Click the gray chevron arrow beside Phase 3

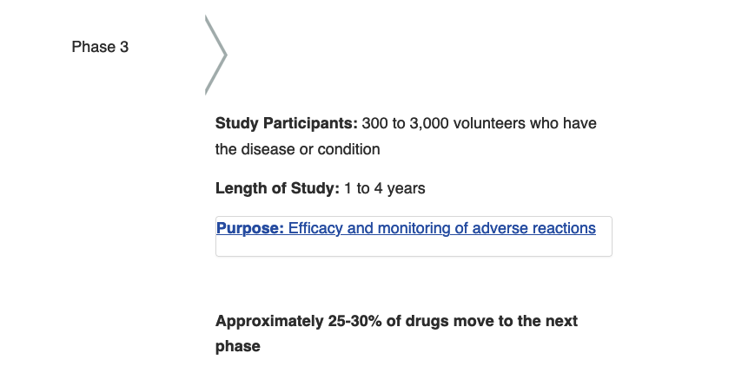click(x=216, y=55)
